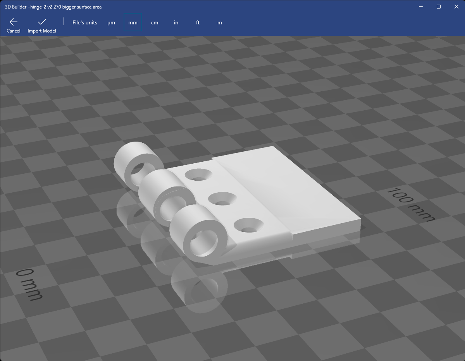Click the 'File's units' label
Image resolution: width=465 pixels, height=361 pixels.
coord(85,22)
